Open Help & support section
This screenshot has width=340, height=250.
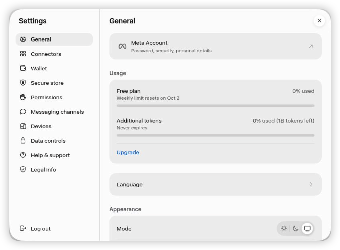[x=54, y=155]
